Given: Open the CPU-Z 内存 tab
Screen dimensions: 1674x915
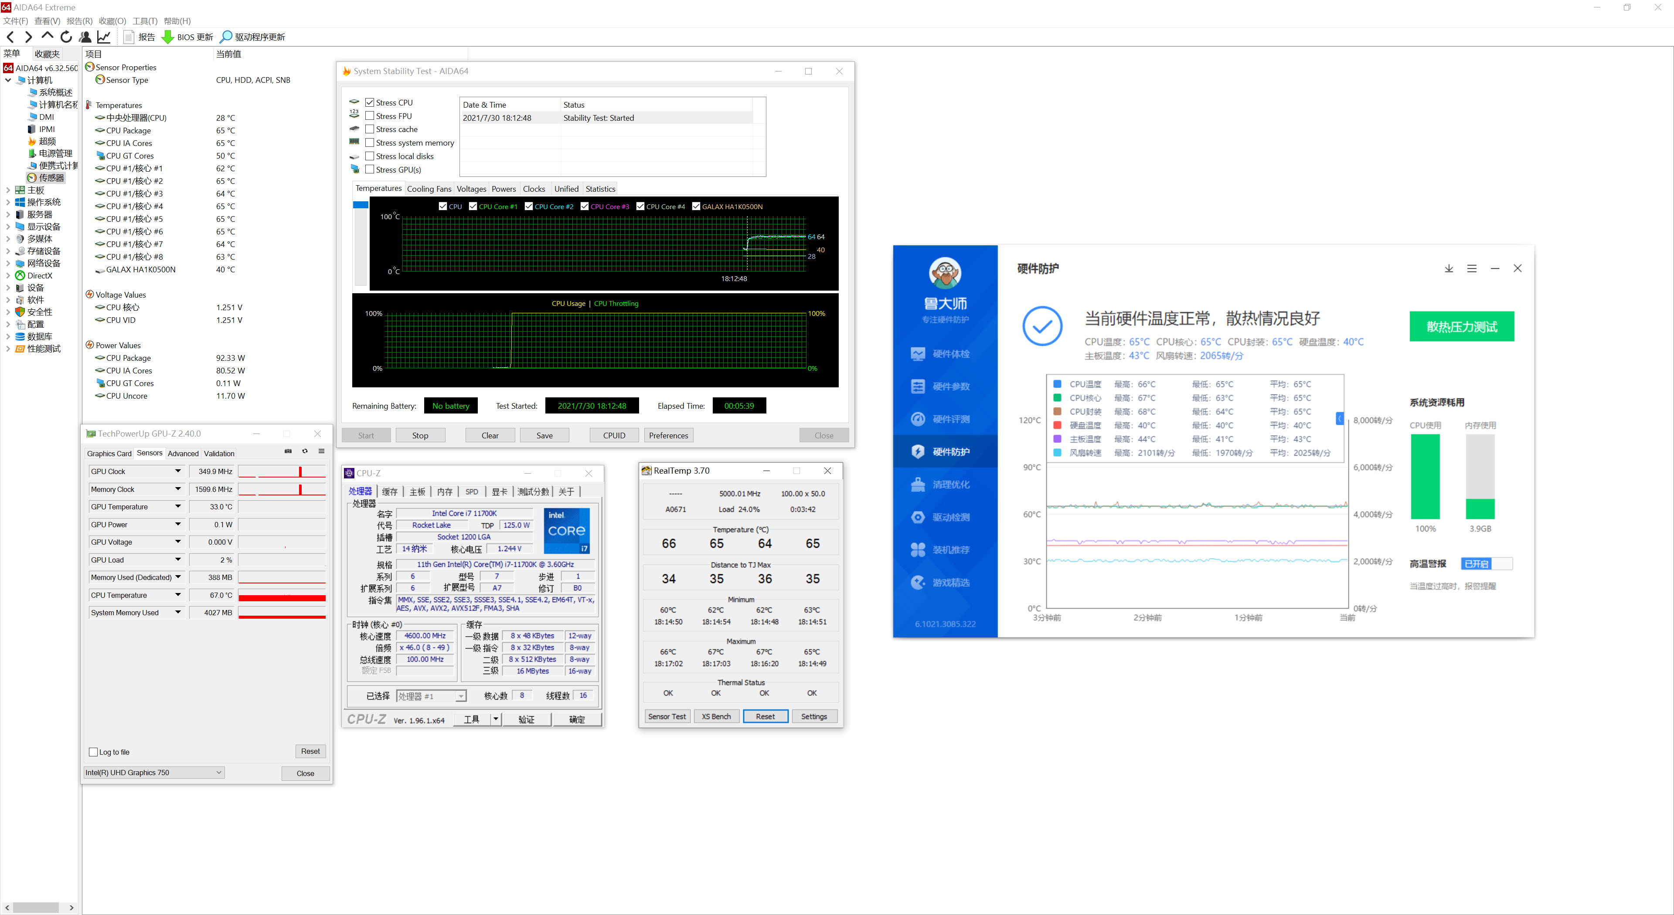Looking at the screenshot, I should click(x=445, y=491).
